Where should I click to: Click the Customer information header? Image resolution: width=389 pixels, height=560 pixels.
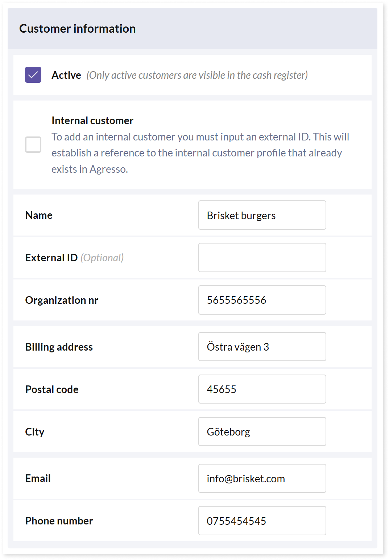(x=77, y=29)
